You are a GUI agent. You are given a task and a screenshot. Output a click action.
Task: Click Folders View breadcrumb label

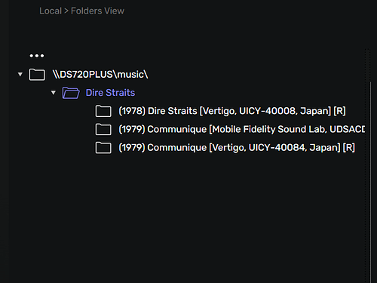97,11
